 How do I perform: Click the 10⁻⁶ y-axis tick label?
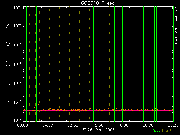(17, 64)
